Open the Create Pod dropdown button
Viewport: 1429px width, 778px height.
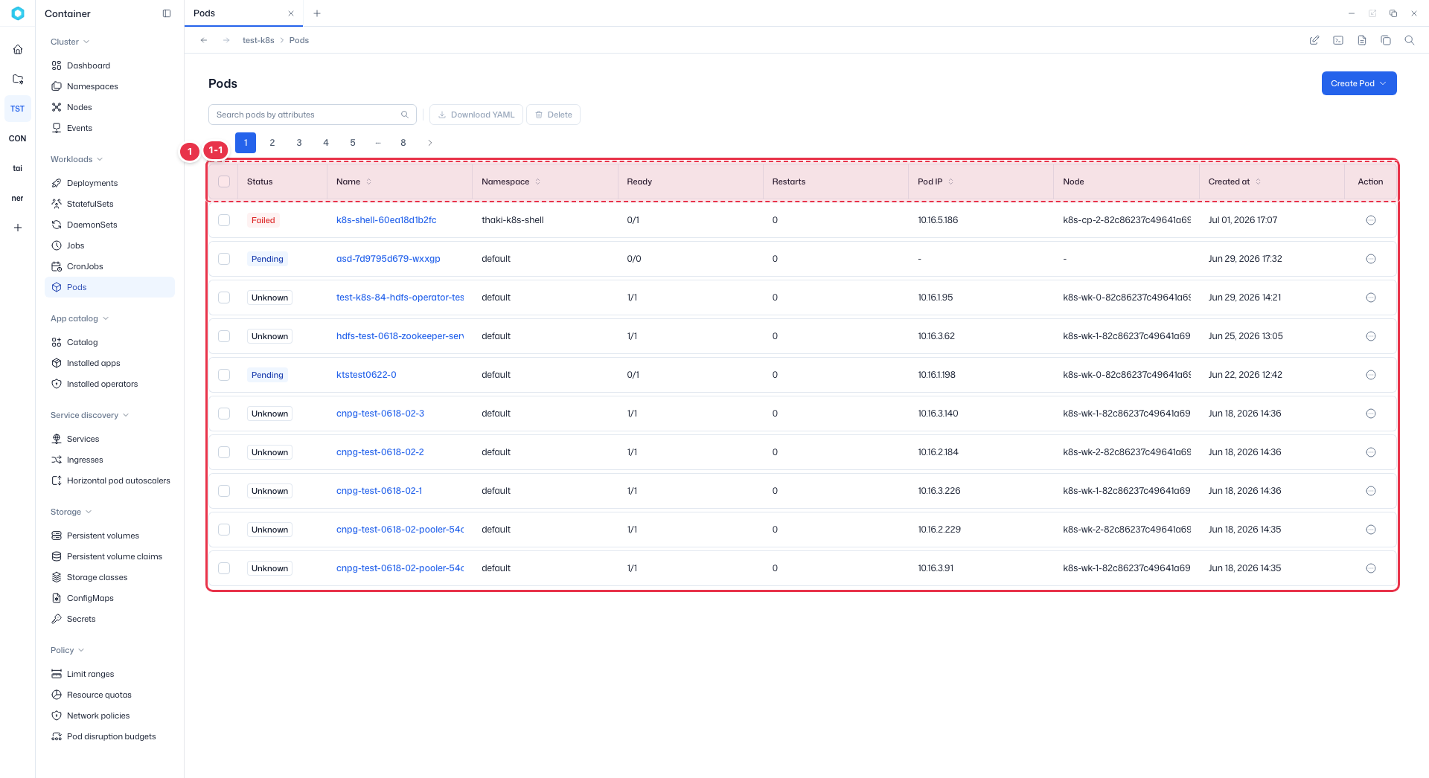[x=1359, y=83]
